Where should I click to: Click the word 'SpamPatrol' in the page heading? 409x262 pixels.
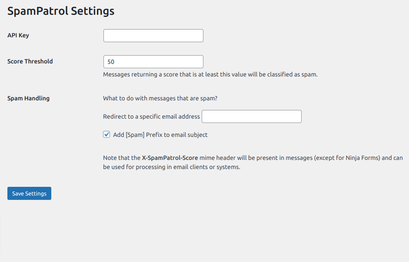point(38,11)
